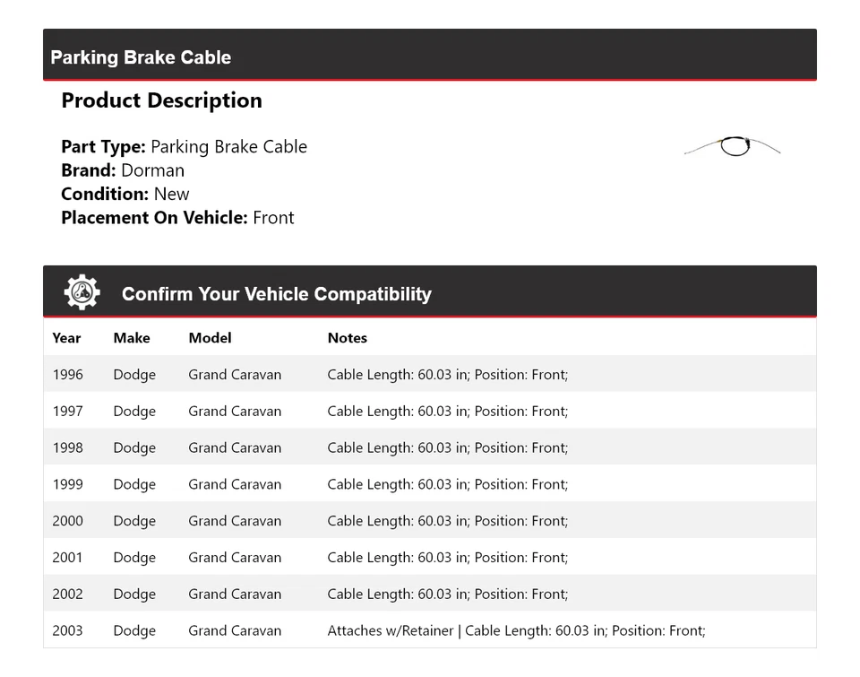
Task: Click the Placement On Vehicle: Front line
Action: click(177, 217)
